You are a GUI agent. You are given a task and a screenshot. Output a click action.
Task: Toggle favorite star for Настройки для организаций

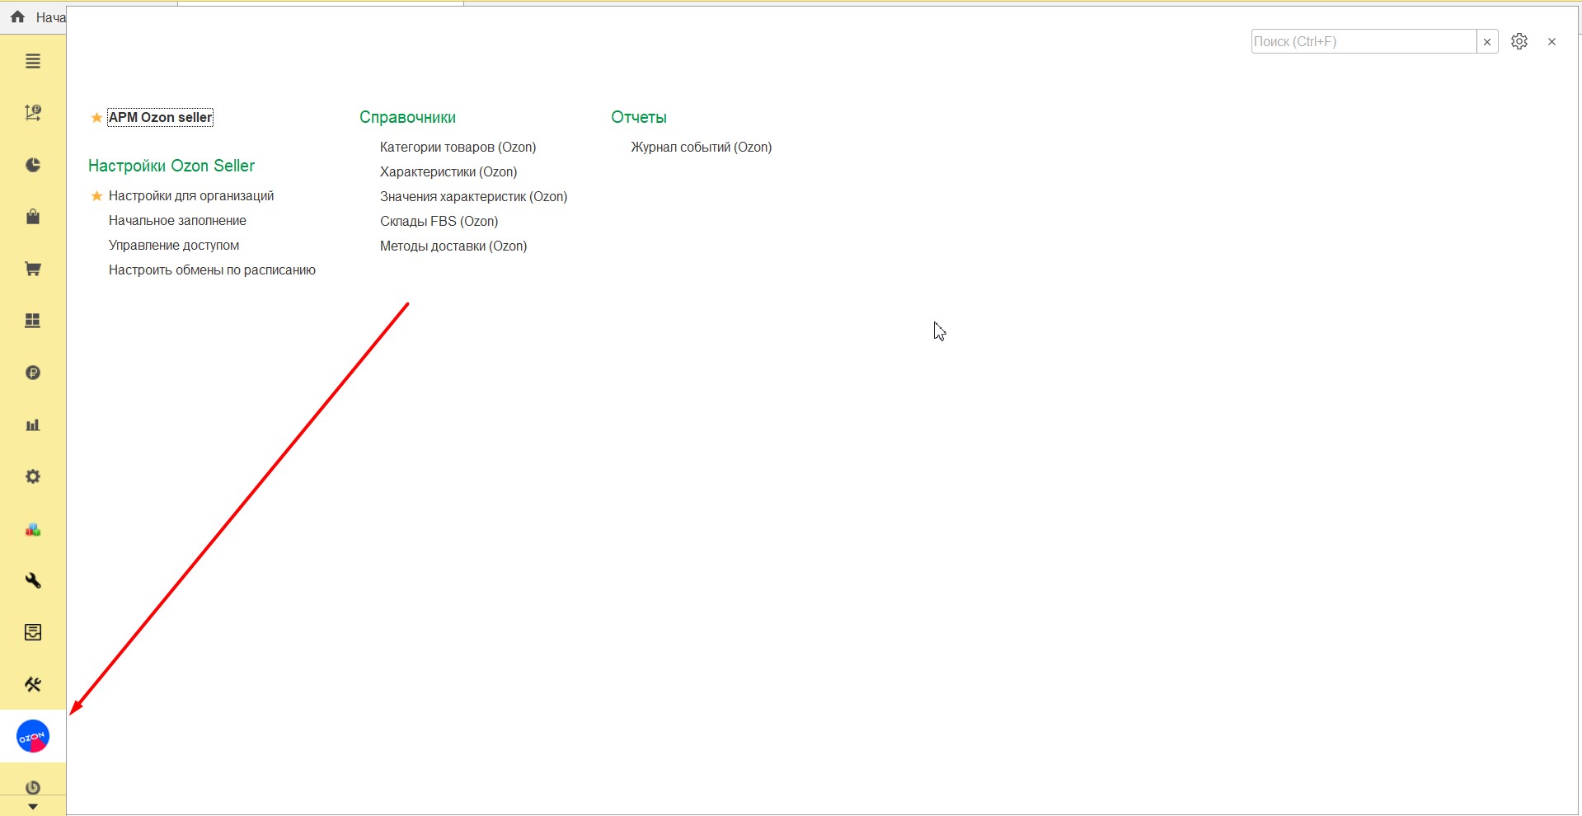(x=96, y=196)
